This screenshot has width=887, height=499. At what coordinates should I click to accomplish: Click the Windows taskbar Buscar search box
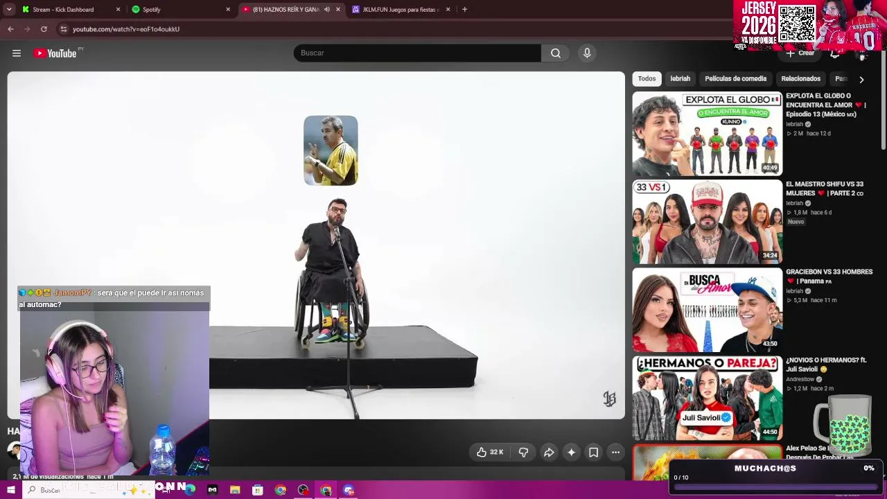coord(88,490)
